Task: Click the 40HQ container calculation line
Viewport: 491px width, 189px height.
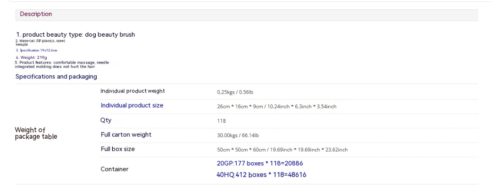Action: pyautogui.click(x=260, y=174)
